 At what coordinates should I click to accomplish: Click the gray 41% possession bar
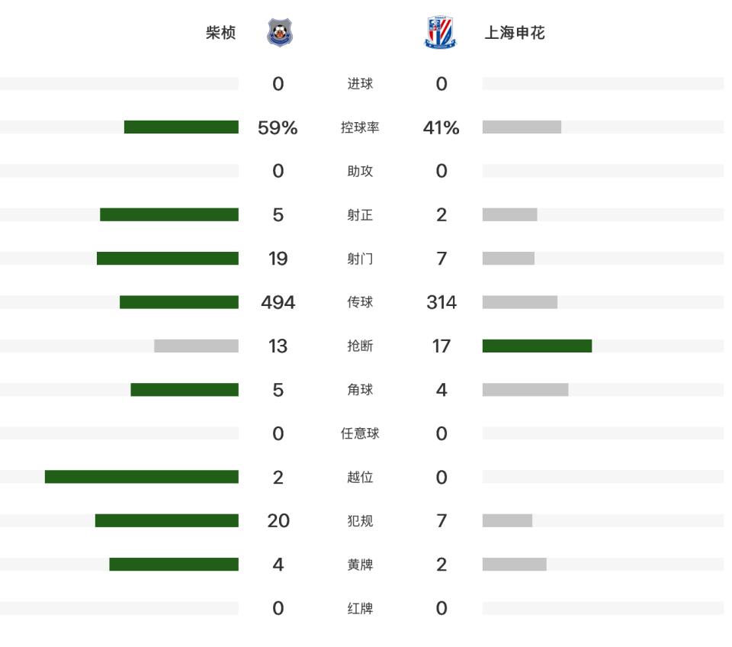(x=522, y=127)
